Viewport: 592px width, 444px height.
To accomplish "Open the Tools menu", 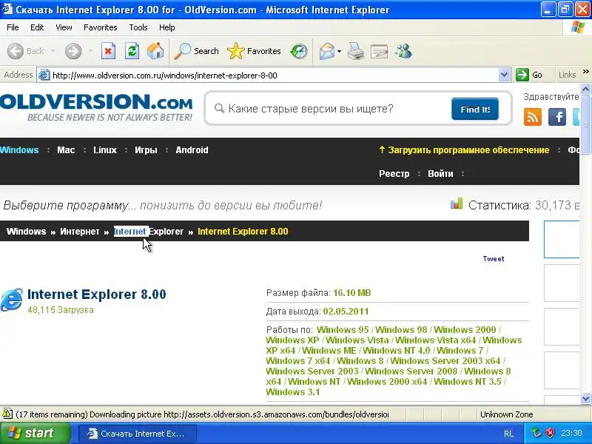I will tap(138, 27).
